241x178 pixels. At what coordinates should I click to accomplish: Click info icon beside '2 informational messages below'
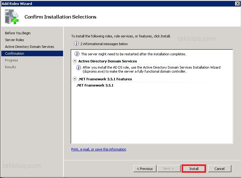point(76,44)
